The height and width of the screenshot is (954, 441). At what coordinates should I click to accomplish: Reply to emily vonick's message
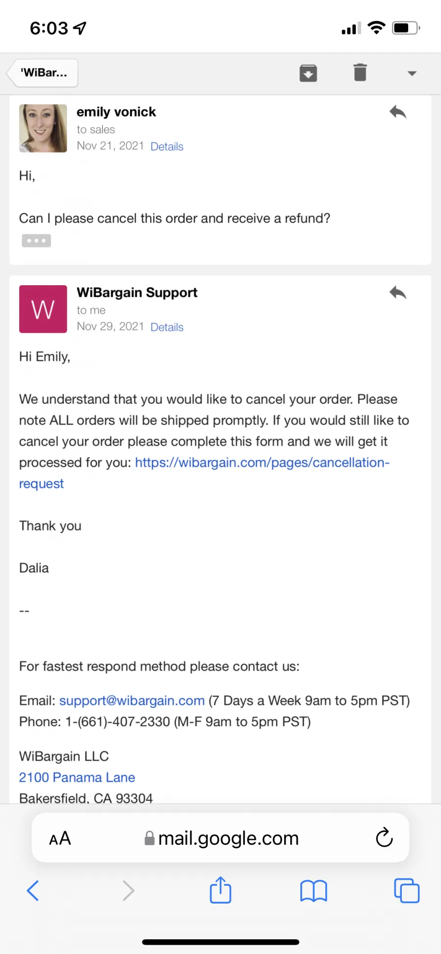pyautogui.click(x=398, y=112)
